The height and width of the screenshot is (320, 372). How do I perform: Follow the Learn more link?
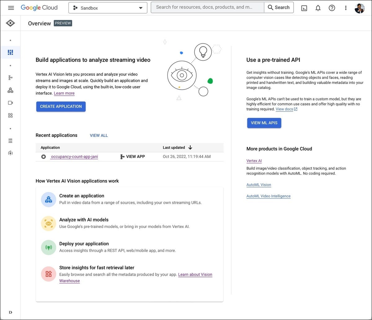tap(64, 93)
